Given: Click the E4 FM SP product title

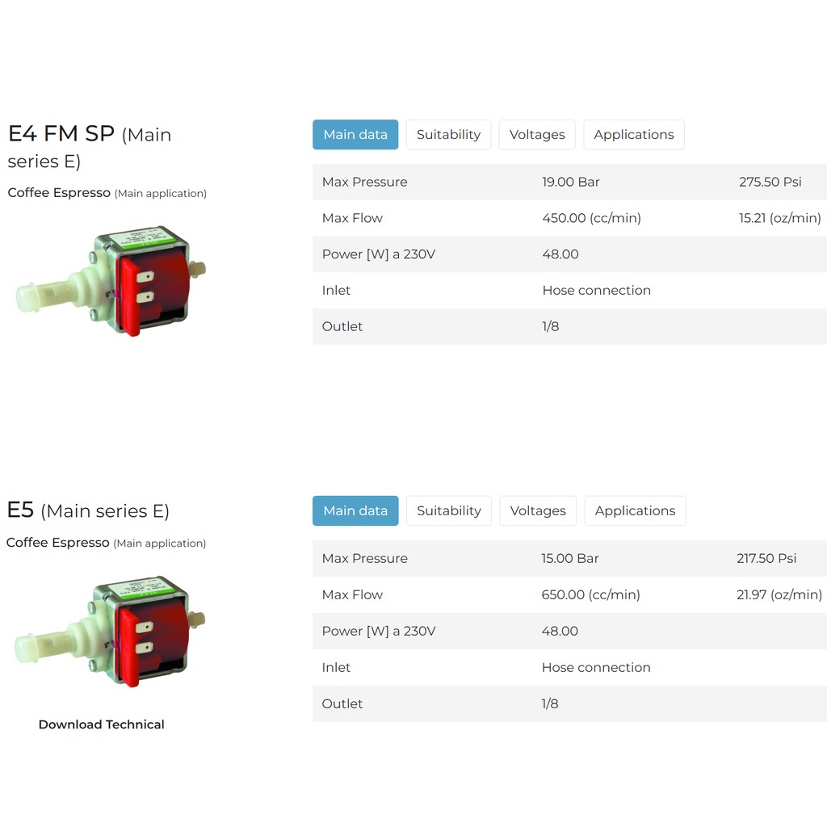Looking at the screenshot, I should coord(90,147).
